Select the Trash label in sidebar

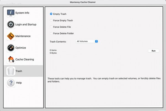point(19,71)
